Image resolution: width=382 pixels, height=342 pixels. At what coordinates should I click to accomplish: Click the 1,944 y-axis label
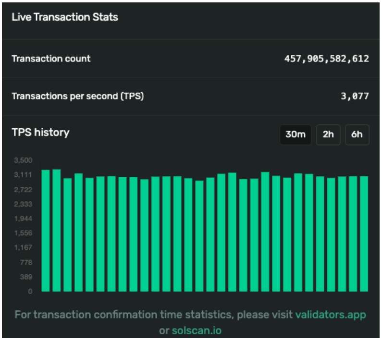pyautogui.click(x=23, y=219)
